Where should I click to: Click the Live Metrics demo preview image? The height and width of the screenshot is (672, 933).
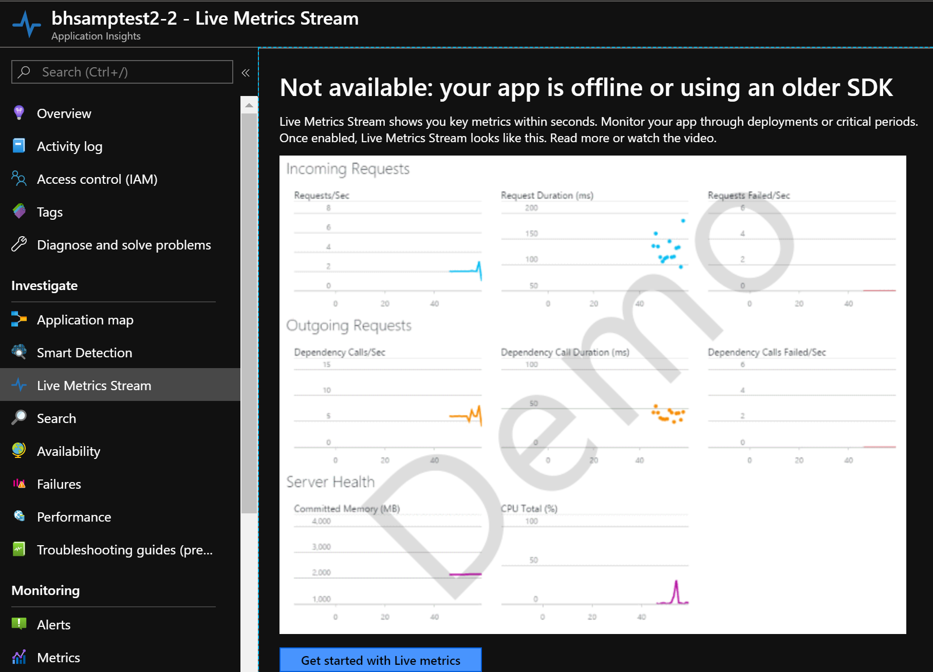tap(593, 394)
